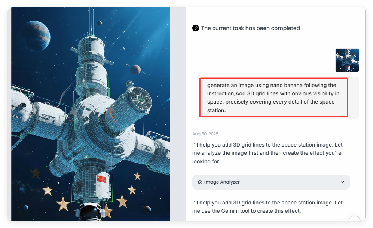This screenshot has width=373, height=228.
Task: Click the reply about analyzing the image first
Action: coord(267,153)
